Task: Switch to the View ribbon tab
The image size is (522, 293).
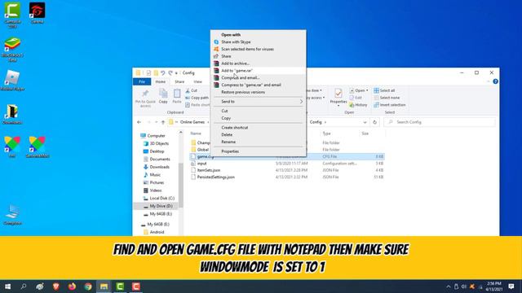Action: tap(197, 81)
